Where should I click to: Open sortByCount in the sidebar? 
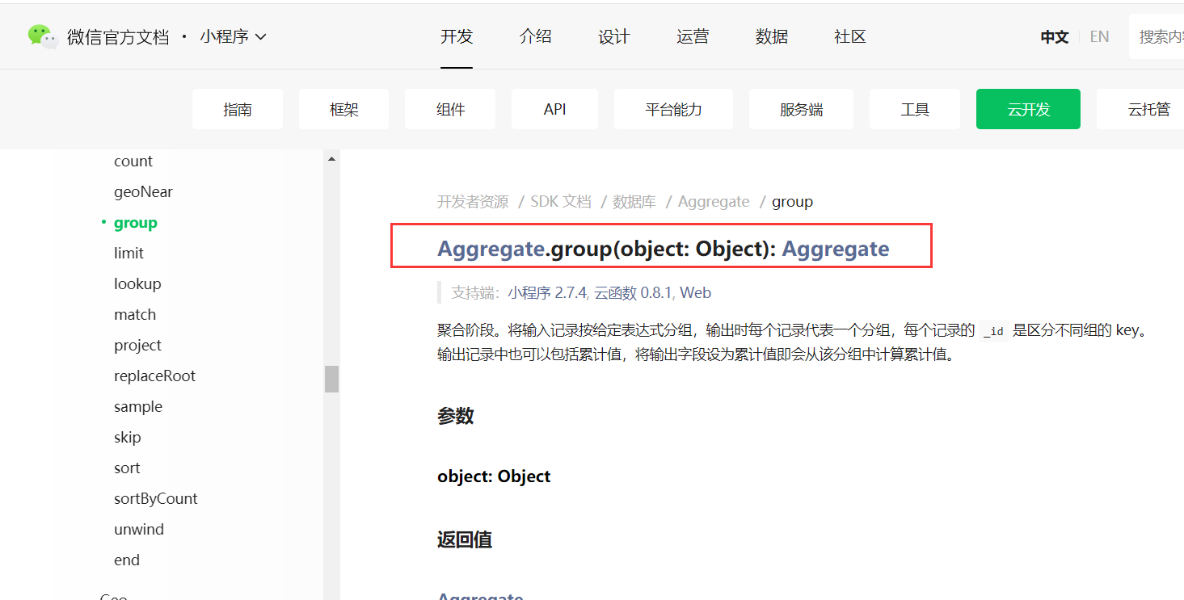156,499
